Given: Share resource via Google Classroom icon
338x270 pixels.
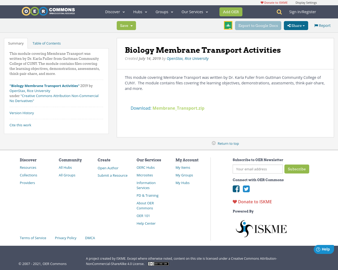Looking at the screenshot, I should click(228, 25).
